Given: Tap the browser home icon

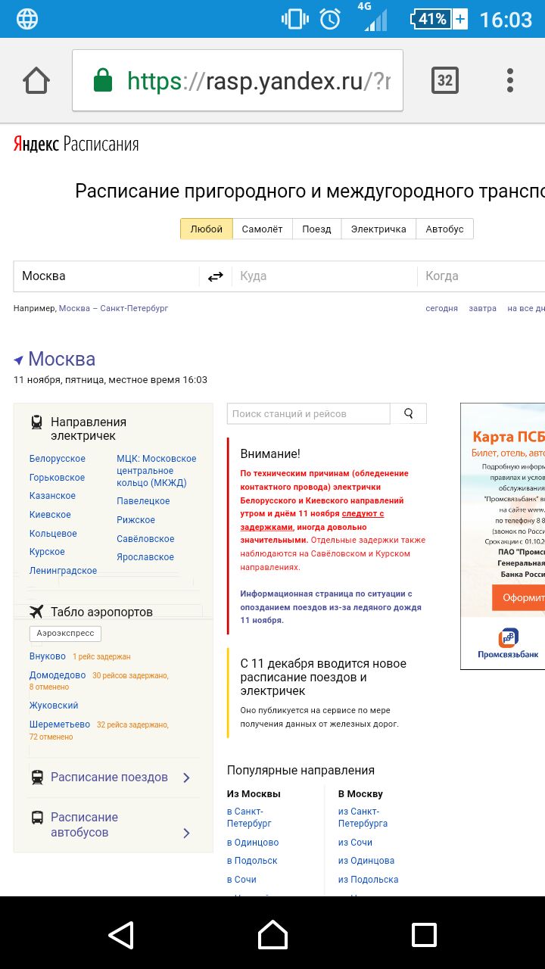Looking at the screenshot, I should pos(36,80).
